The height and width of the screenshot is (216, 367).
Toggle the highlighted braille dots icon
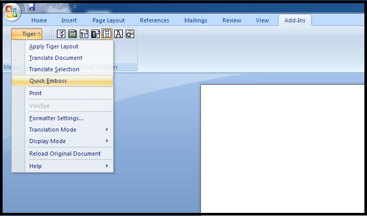(107, 34)
